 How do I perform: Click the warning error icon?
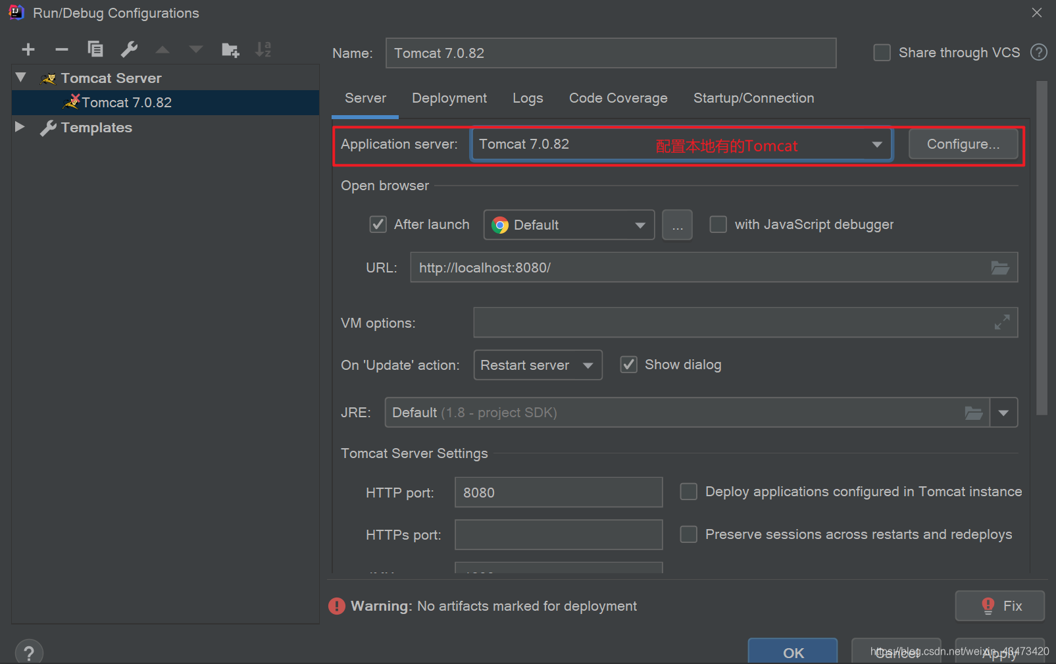[x=337, y=606]
